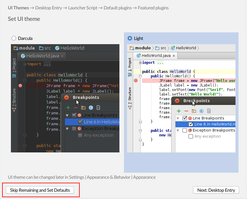Click Exception Breakpoints lightning icon in Light preview
247x199 pixels.
point(190,130)
